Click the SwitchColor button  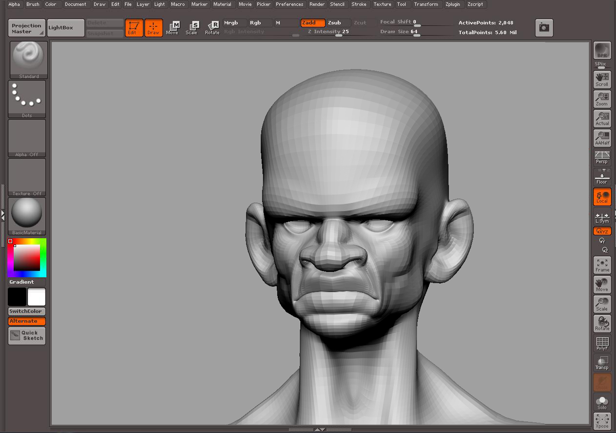27,311
